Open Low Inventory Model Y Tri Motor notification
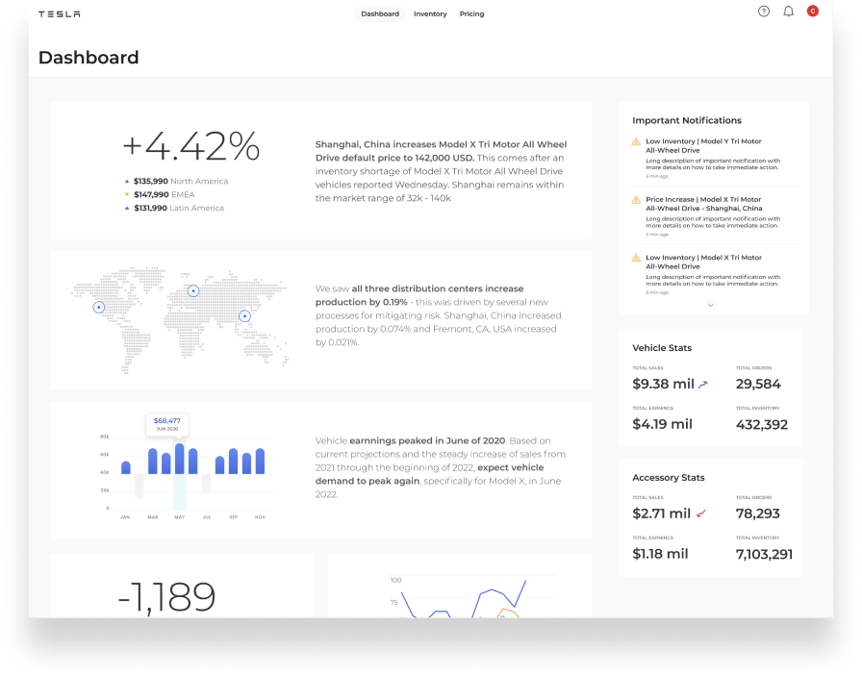 pyautogui.click(x=714, y=159)
